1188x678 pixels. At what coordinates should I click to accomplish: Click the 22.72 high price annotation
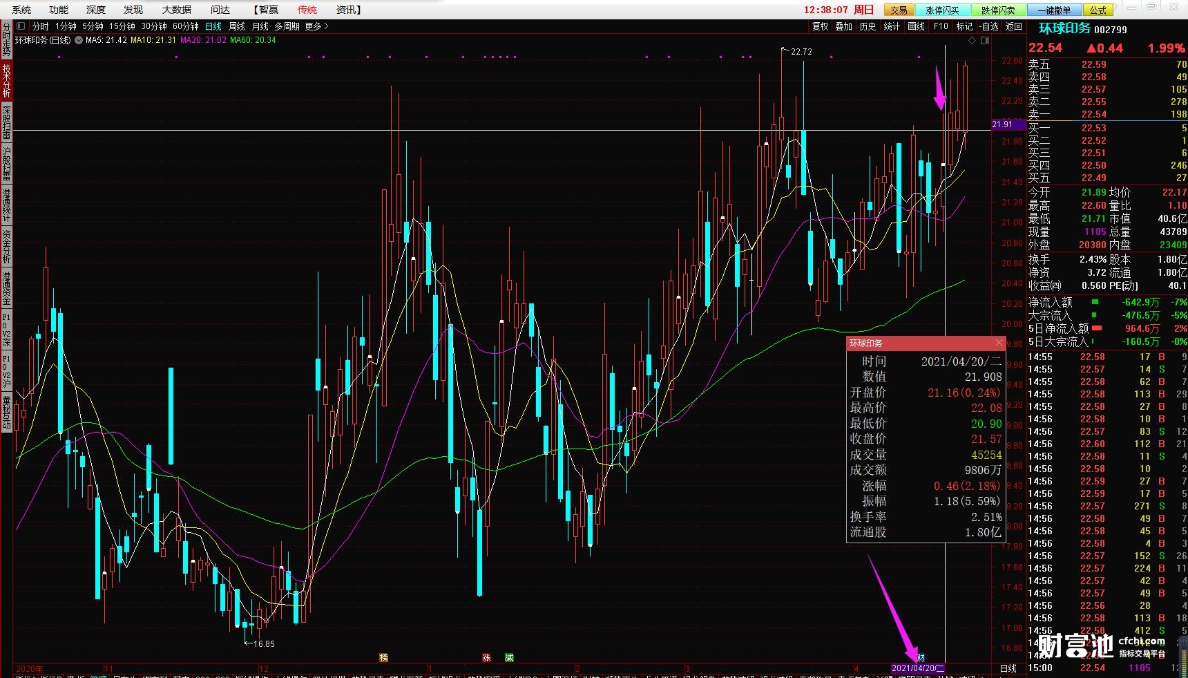(801, 51)
